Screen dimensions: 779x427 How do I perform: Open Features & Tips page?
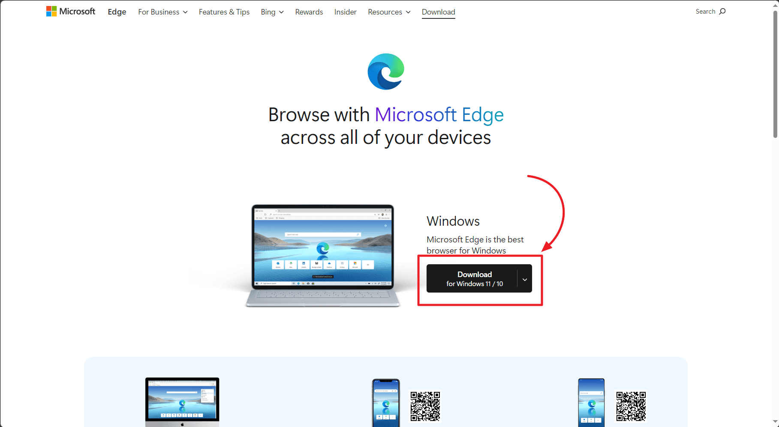coord(224,12)
